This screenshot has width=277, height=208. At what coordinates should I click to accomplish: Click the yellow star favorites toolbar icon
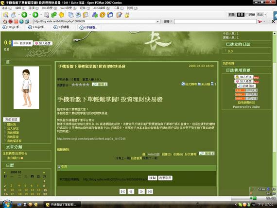pos(62,15)
